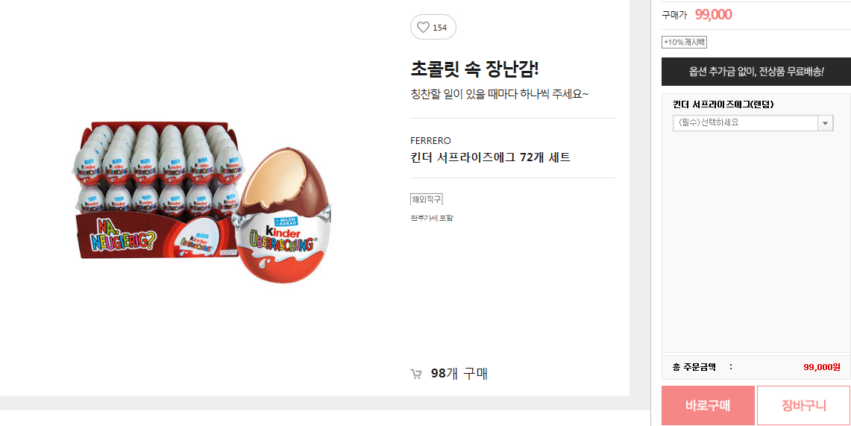Click the product title 킨더 서프라이즈에그 72개 세트

click(490, 158)
